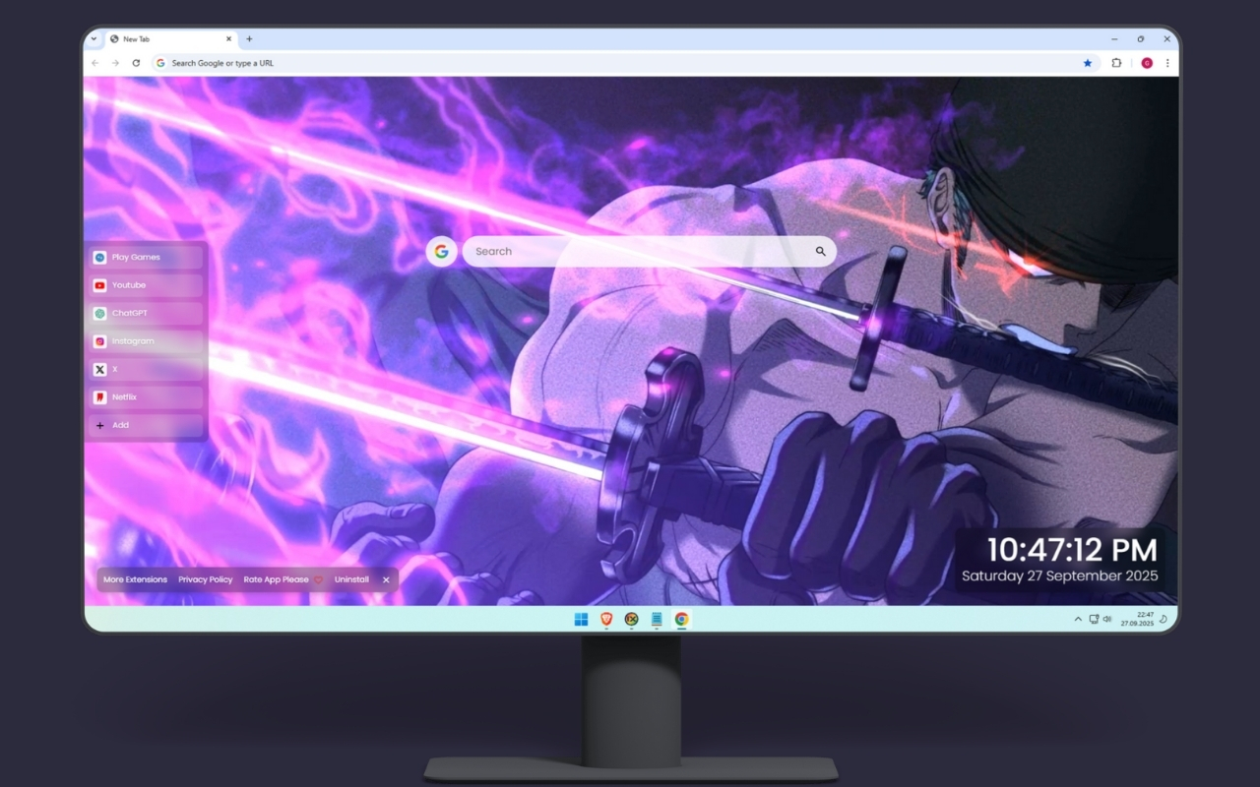The image size is (1260, 787).
Task: Open the Youtube shortcut
Action: coord(146,285)
